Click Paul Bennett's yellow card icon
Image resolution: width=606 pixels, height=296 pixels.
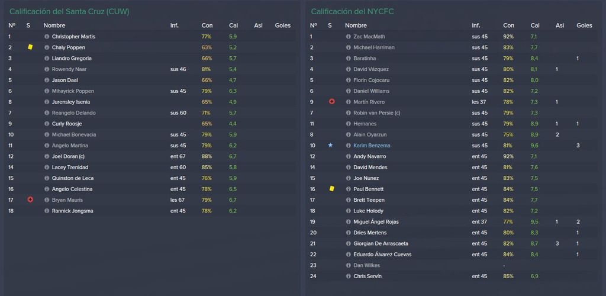[x=331, y=189]
